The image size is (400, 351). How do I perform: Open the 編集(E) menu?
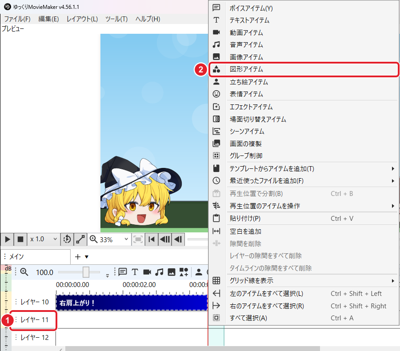tap(48, 19)
